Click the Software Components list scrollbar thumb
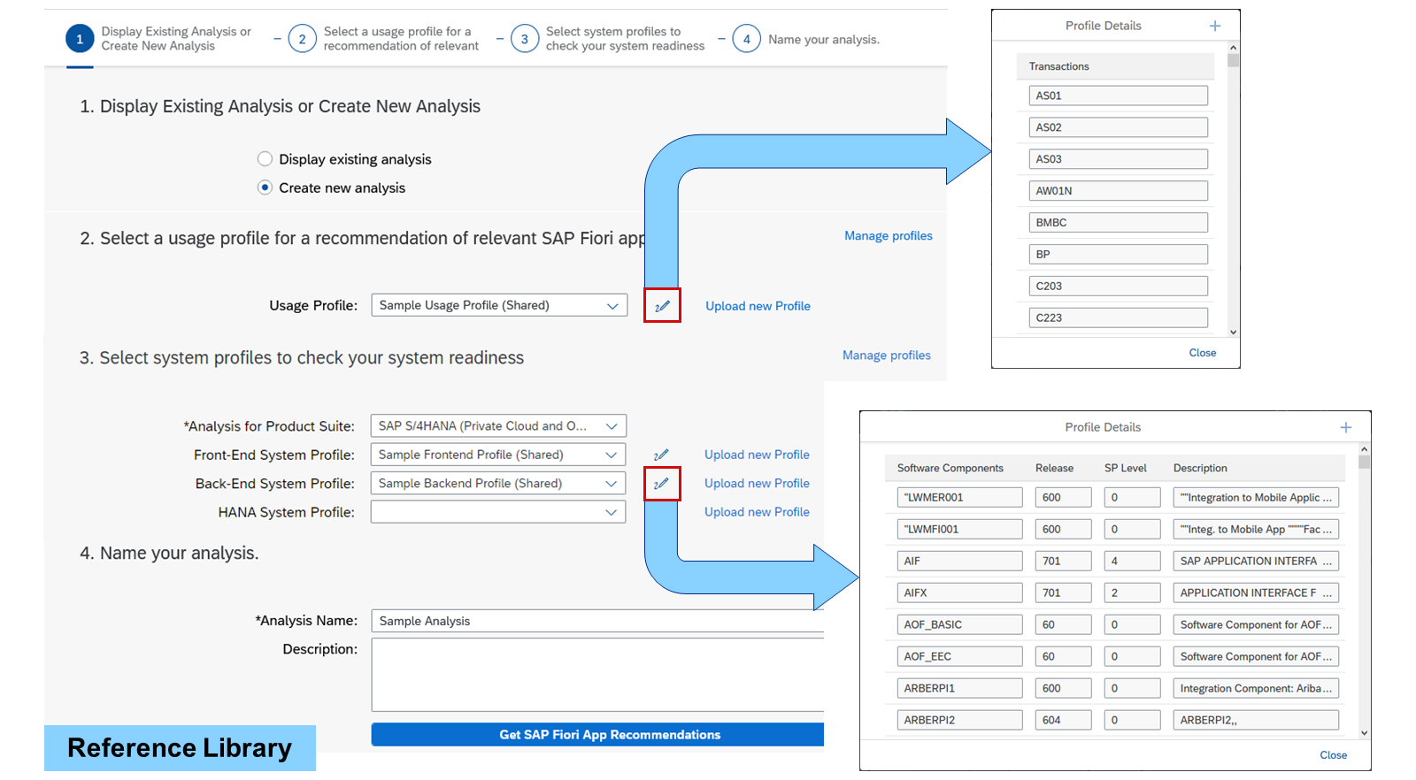Image resolution: width=1416 pixels, height=780 pixels. 1364,461
